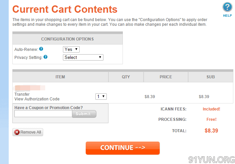Image resolution: width=235 pixels, height=164 pixels.
Task: Click the blue HELP question mark icon
Action: (227, 7)
